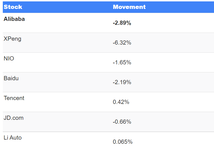Select the XPeng stock cell
Image resolution: width=214 pixels, height=151 pixels.
tap(12, 39)
